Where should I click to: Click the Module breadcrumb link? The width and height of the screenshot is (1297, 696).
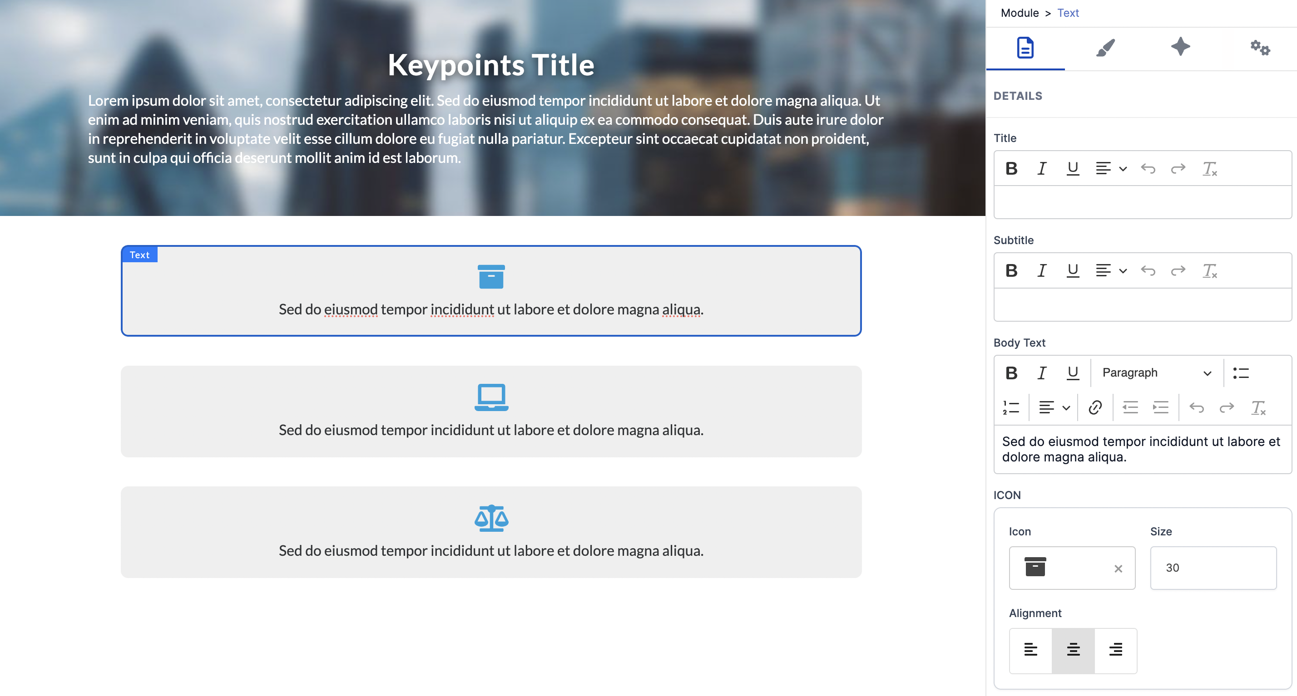1020,13
